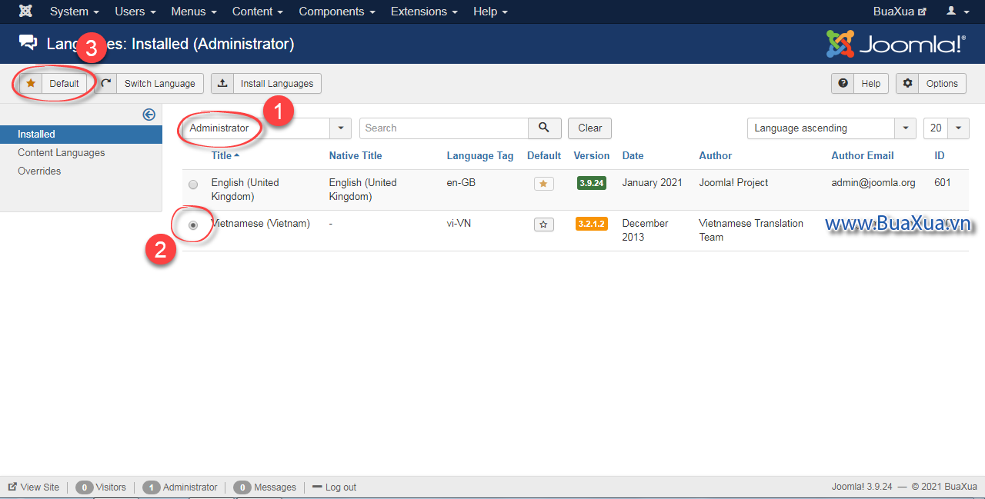Open the Extensions menu
Image resolution: width=985 pixels, height=499 pixels.
pyautogui.click(x=424, y=12)
